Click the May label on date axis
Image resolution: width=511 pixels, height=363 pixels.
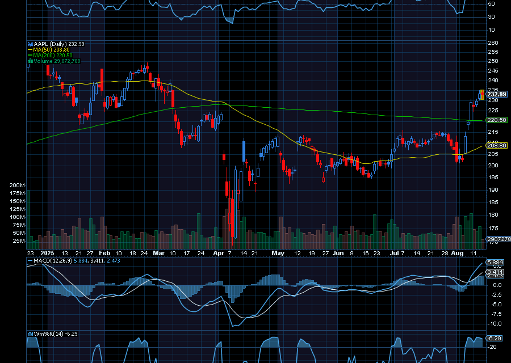(x=278, y=253)
